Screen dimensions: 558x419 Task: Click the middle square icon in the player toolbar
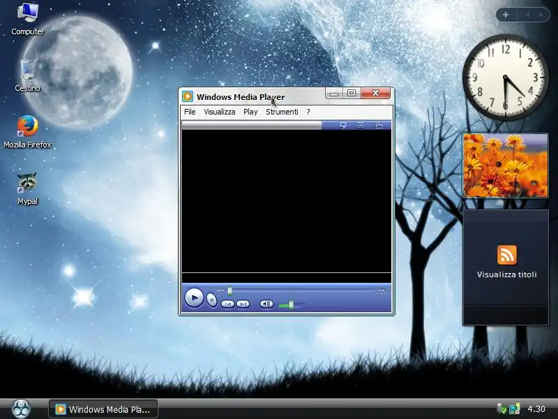[361, 126]
